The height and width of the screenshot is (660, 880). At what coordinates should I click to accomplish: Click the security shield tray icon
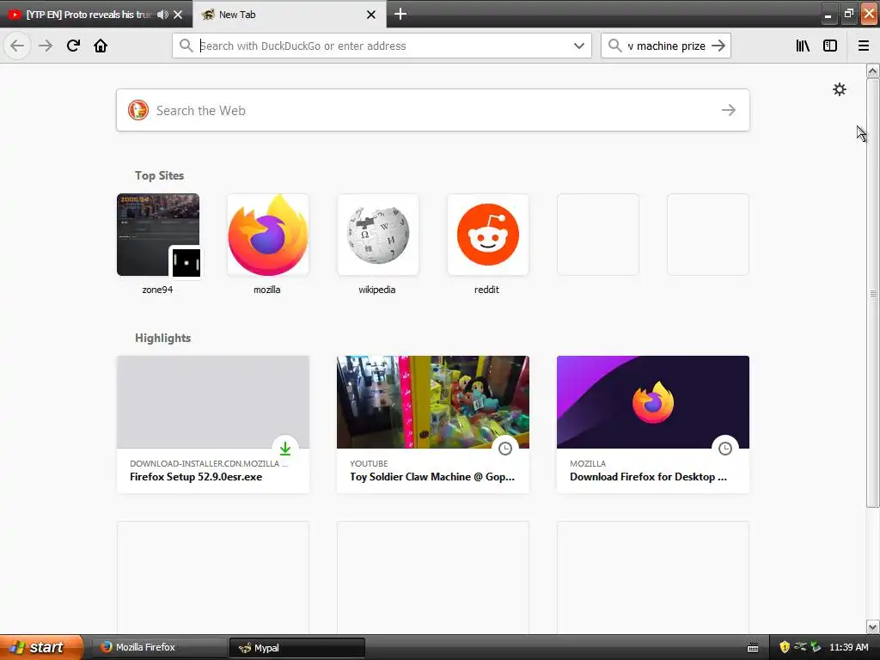(785, 647)
